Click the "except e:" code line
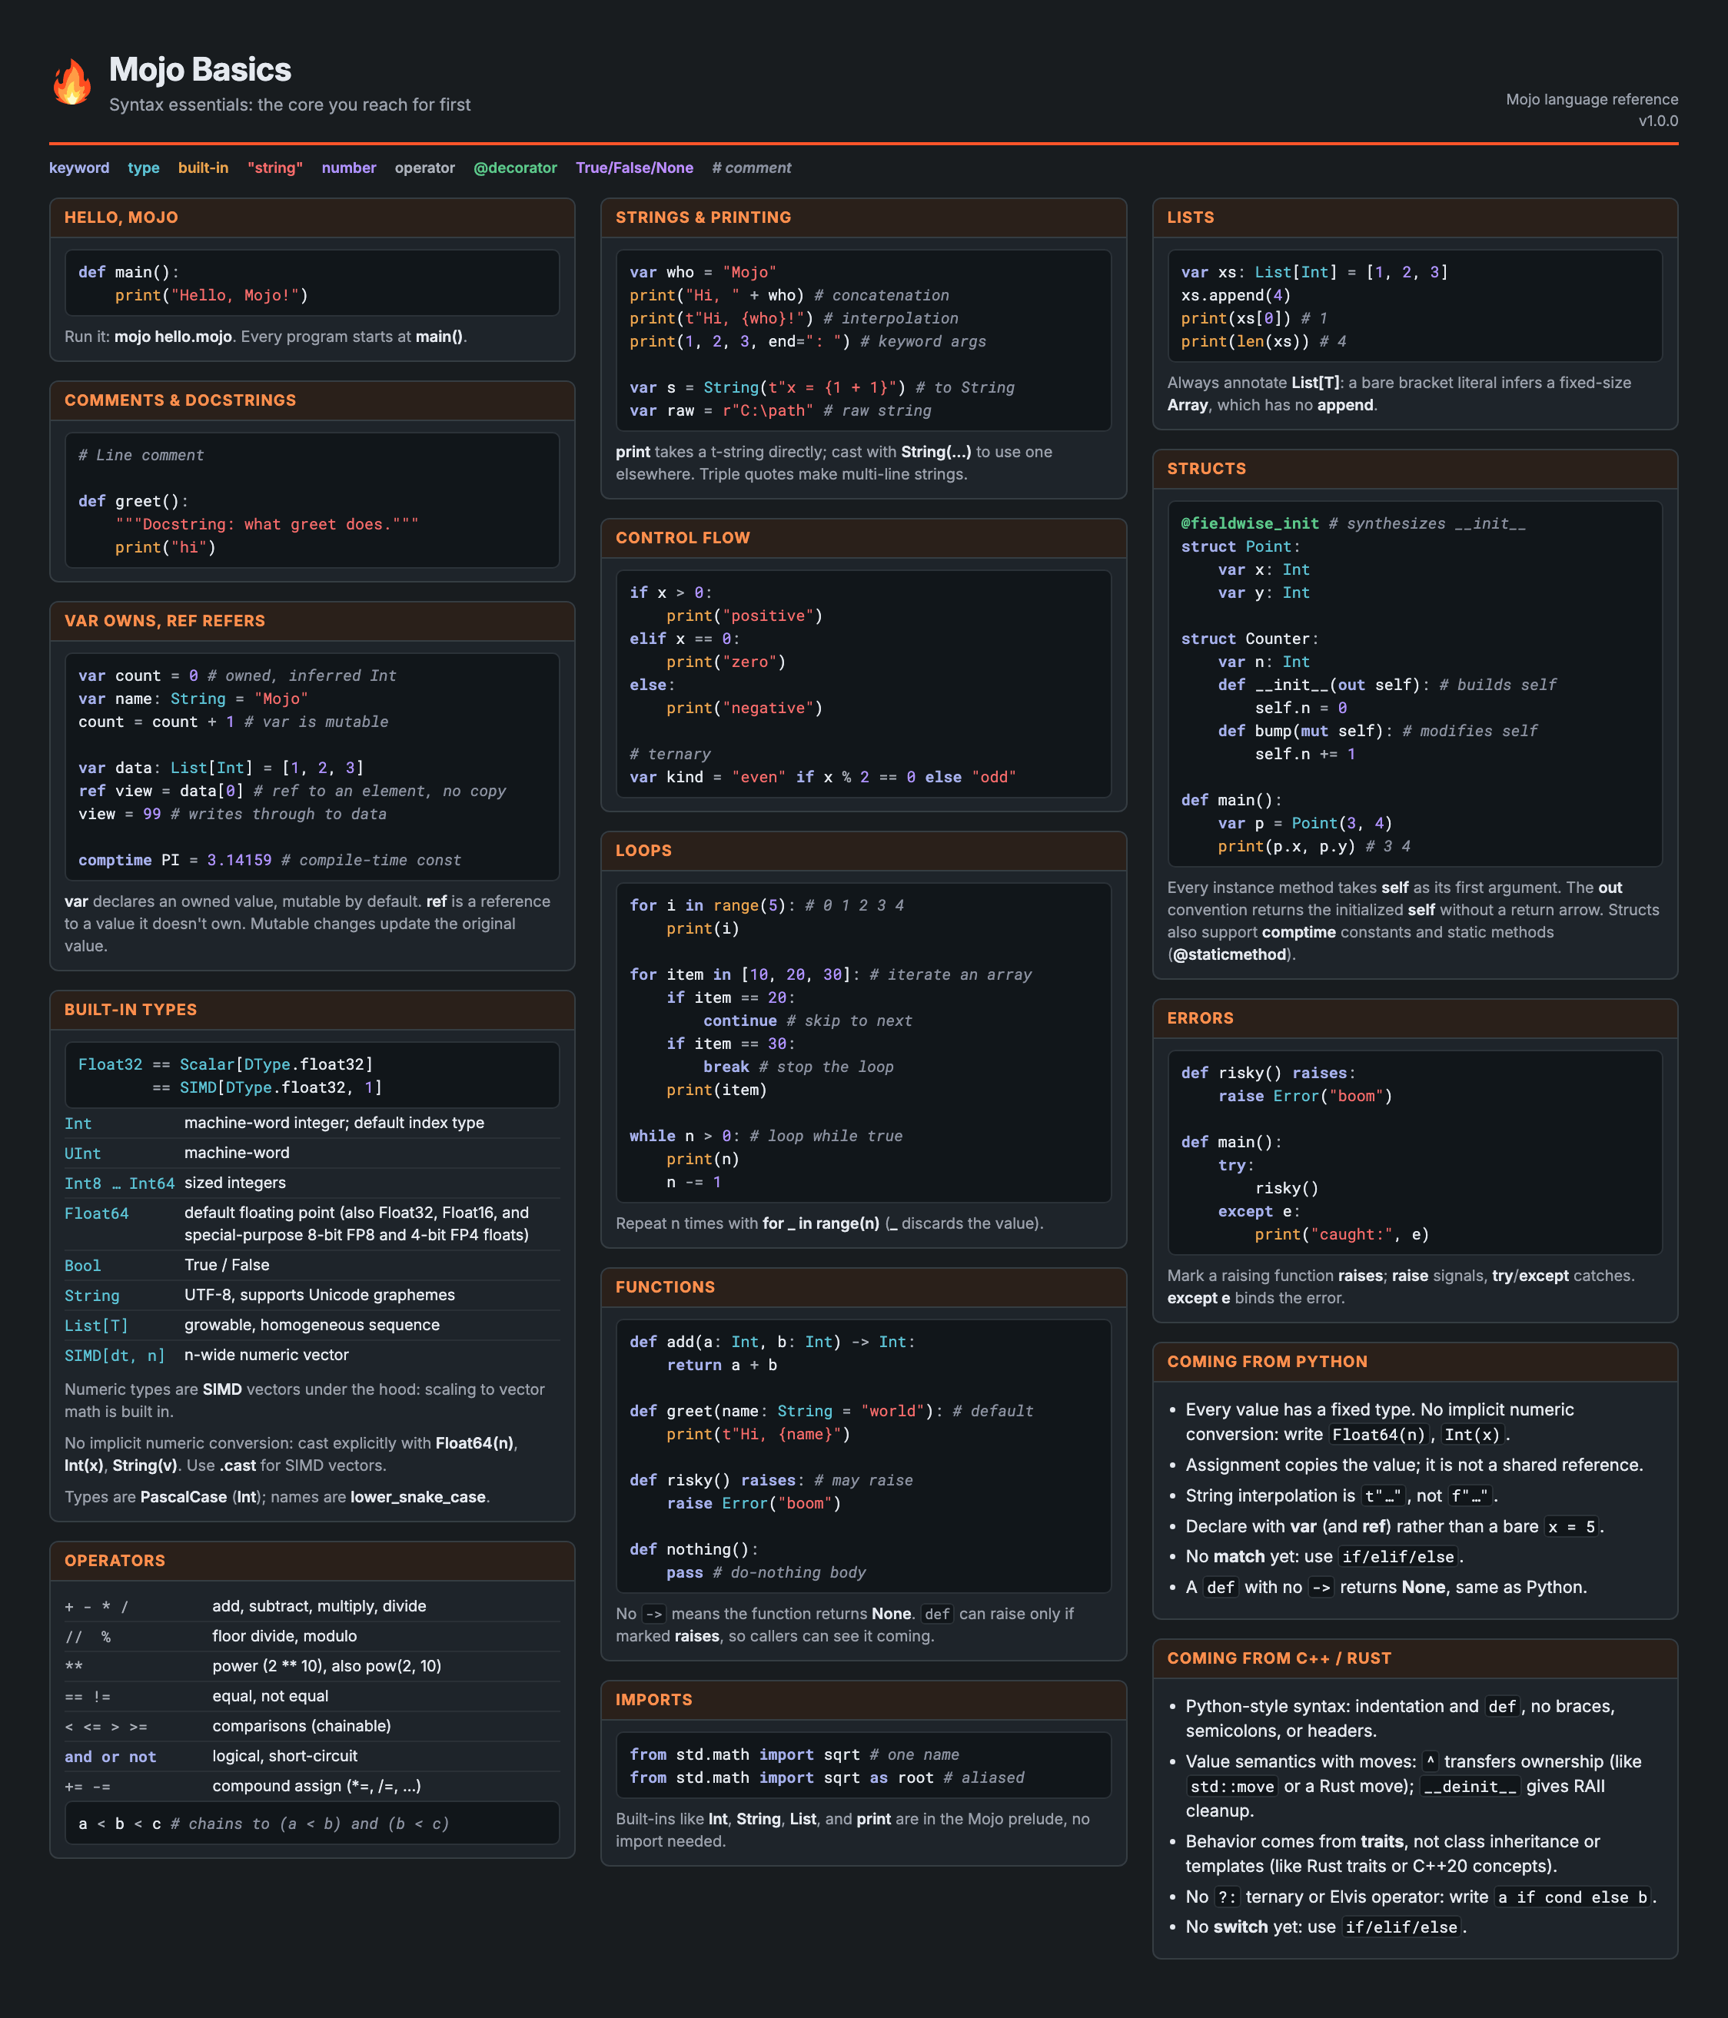Image resolution: width=1728 pixels, height=2018 pixels. tap(1258, 1212)
